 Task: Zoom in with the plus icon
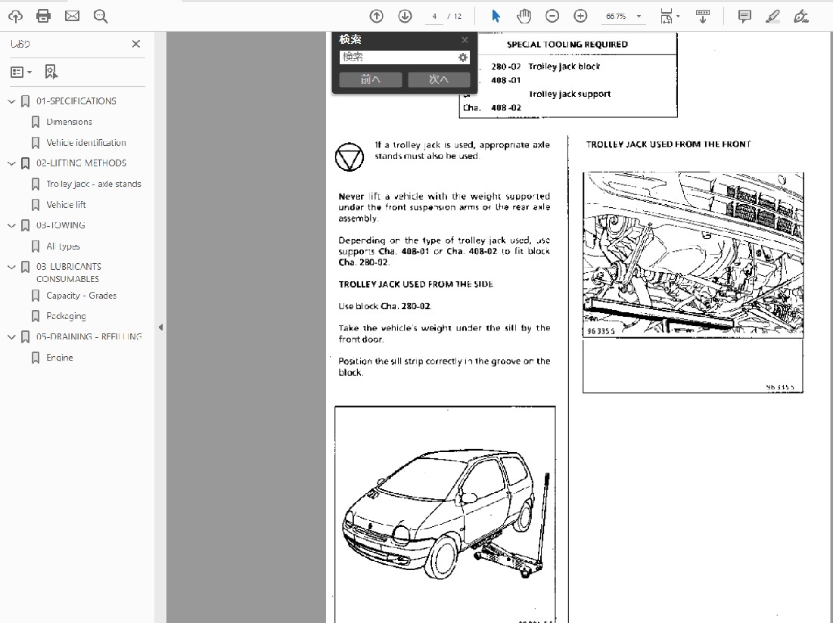click(x=580, y=17)
